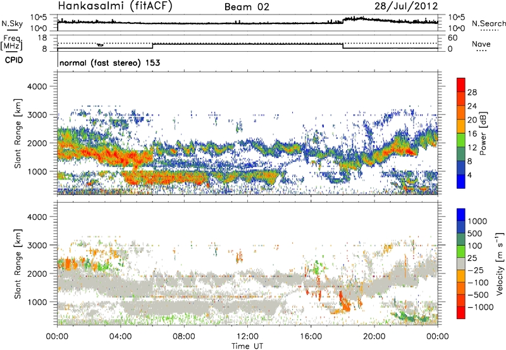Click the Velocity [m s-1] color bar
The height and width of the screenshot is (350, 506).
(461, 263)
